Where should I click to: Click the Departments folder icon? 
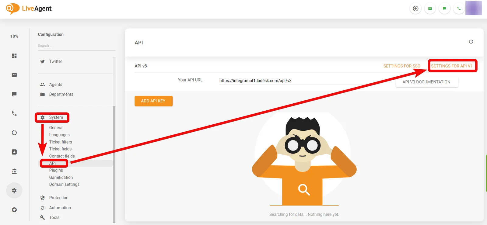[43, 94]
